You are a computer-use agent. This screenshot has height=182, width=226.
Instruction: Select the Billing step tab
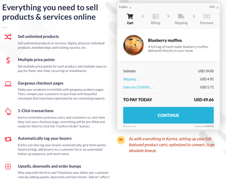pyautogui.click(x=156, y=19)
